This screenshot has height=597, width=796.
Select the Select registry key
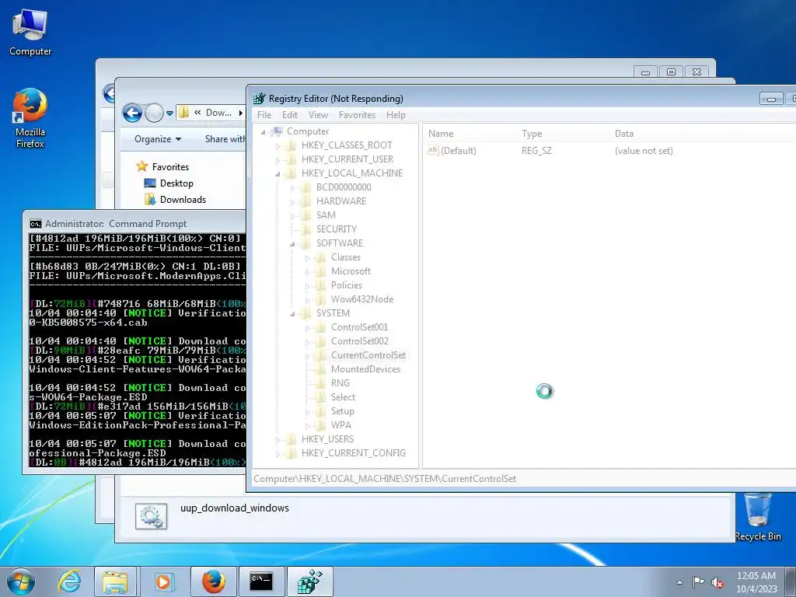[x=343, y=397]
